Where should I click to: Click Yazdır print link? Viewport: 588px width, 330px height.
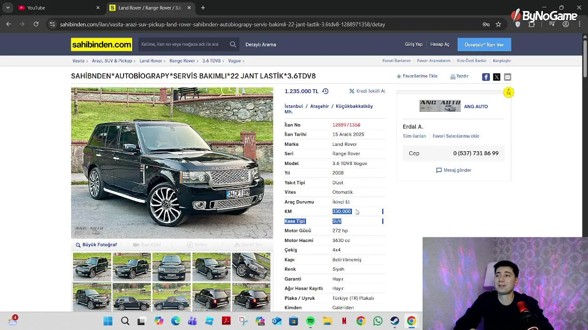click(x=459, y=76)
